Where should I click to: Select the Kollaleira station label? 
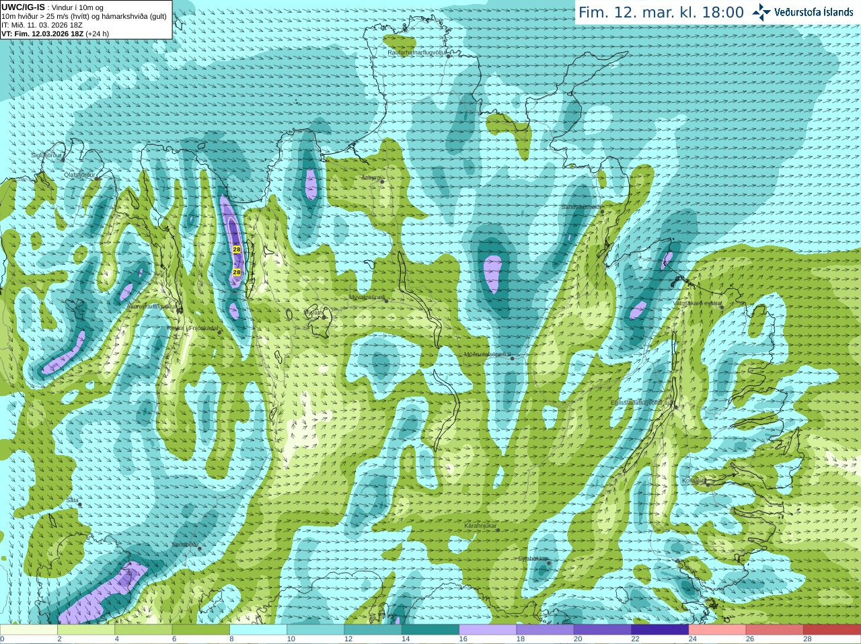(x=694, y=481)
